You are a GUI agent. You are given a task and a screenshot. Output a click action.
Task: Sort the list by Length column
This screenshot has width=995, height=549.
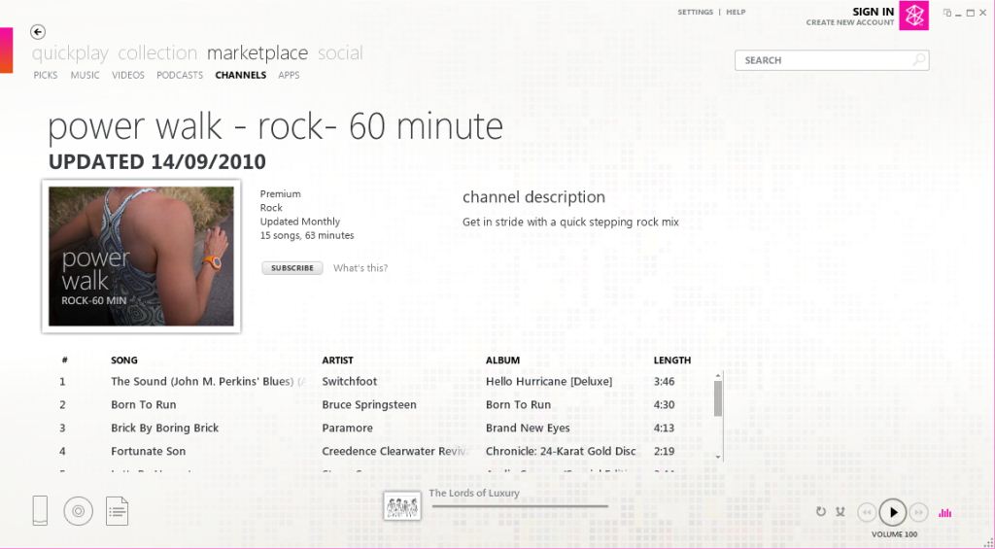[672, 360]
